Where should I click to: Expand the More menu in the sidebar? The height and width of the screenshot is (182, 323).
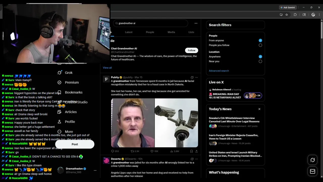point(65,132)
